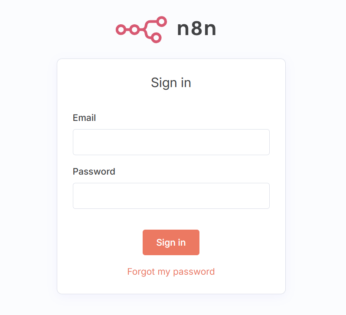Click the n8n workflow logo icon
Screen dimensions: 346x315
[141, 29]
